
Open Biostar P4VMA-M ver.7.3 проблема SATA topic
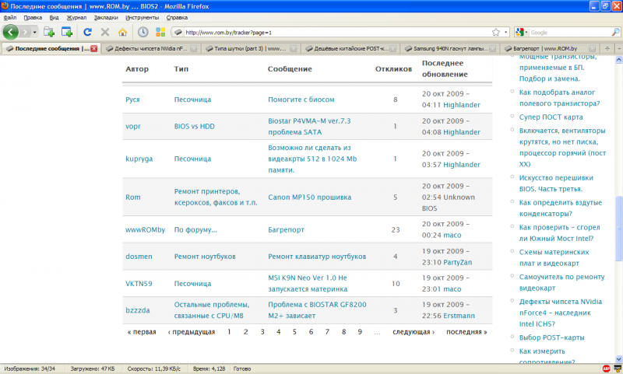(309, 127)
